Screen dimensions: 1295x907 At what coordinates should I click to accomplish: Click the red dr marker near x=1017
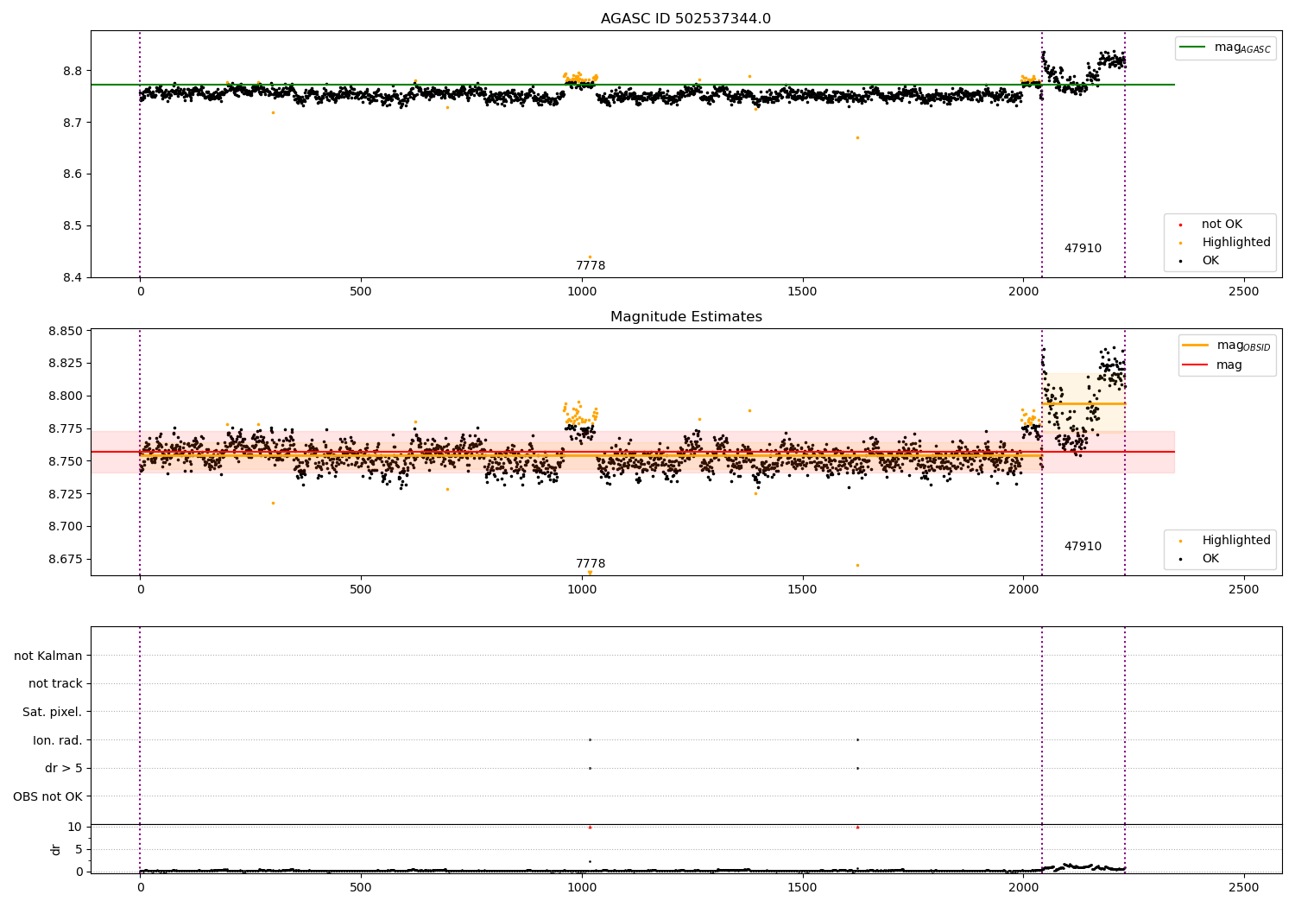[x=590, y=828]
